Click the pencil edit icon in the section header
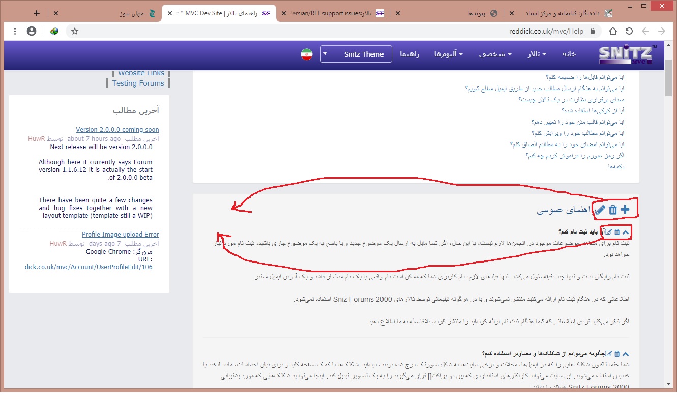The height and width of the screenshot is (407, 677). tap(600, 209)
